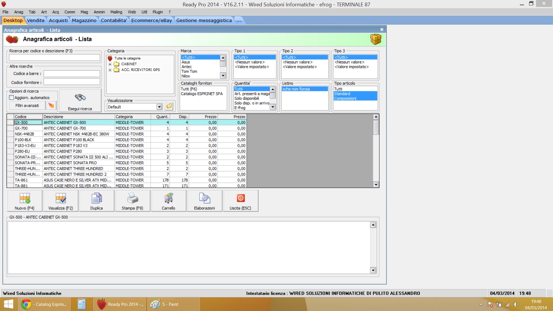This screenshot has height=311, width=553.
Task: Select <Valore impostato> in Tipo 3 list
Action: click(355, 67)
